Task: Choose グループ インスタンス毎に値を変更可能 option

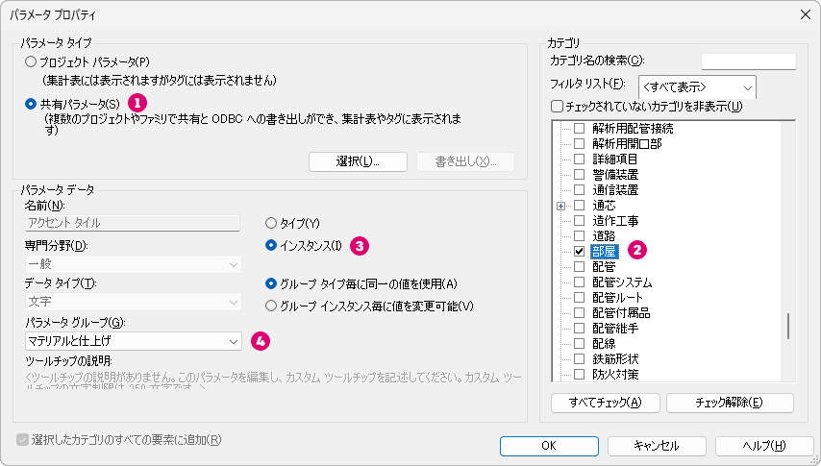Action: (271, 306)
